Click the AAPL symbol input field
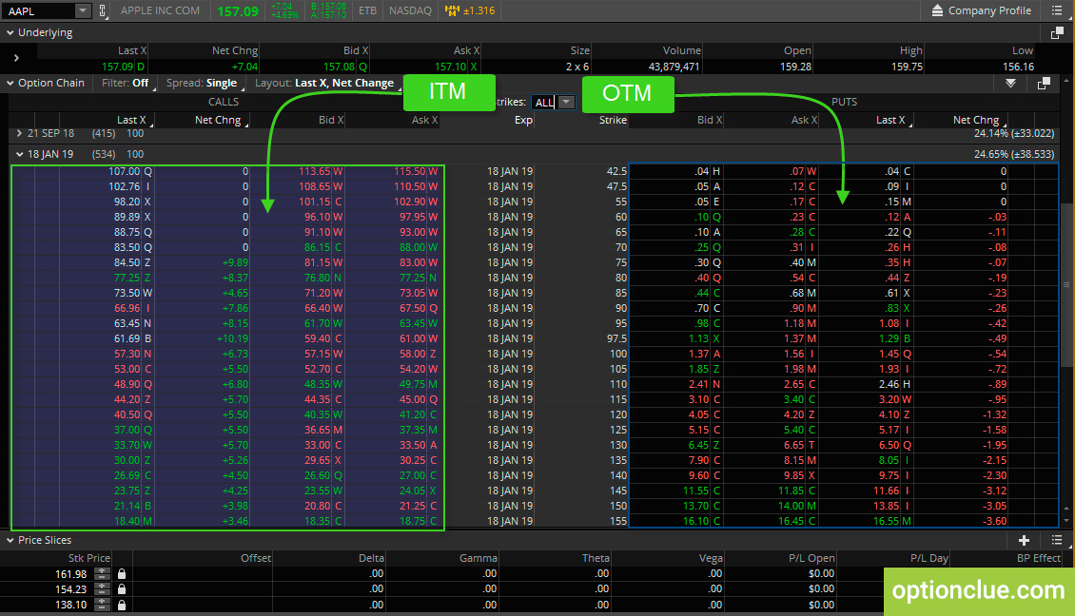The height and width of the screenshot is (616, 1075). [x=40, y=11]
